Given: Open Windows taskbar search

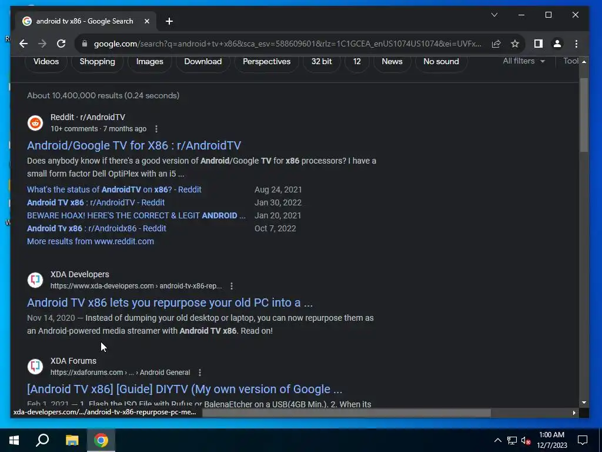Looking at the screenshot, I should [42, 440].
